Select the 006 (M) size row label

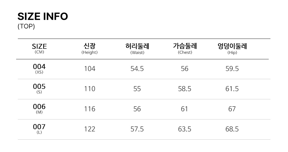click(x=39, y=109)
